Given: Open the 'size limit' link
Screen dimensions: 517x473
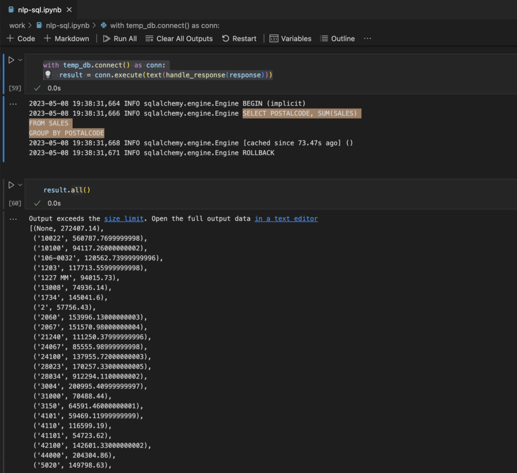Looking at the screenshot, I should (x=124, y=219).
